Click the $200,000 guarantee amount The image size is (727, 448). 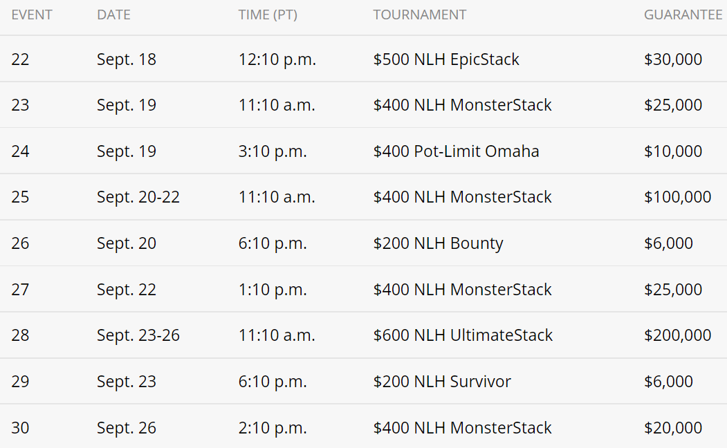677,335
